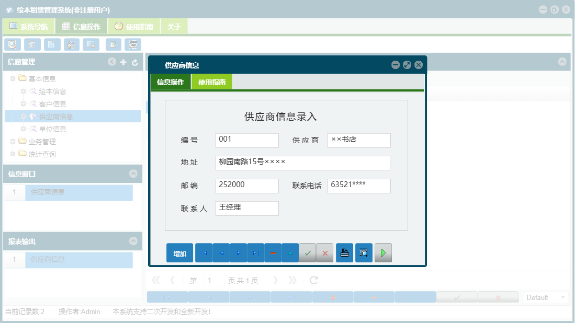The height and width of the screenshot is (323, 575).
Task: Open the Default dropdown at bottom right
Action: 544,297
